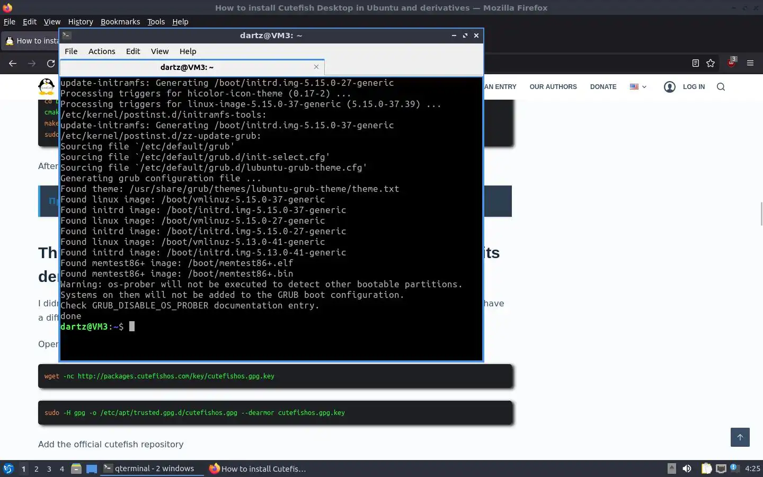Open Firefox's Bookmarks menu
The image size is (763, 477).
coord(120,22)
